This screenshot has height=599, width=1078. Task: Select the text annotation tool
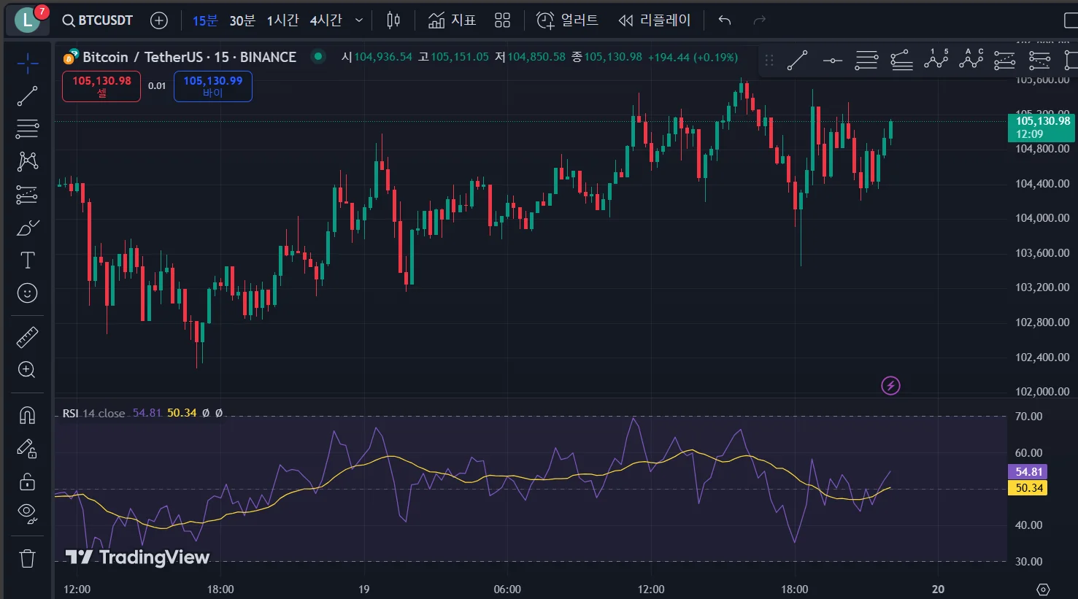point(27,260)
